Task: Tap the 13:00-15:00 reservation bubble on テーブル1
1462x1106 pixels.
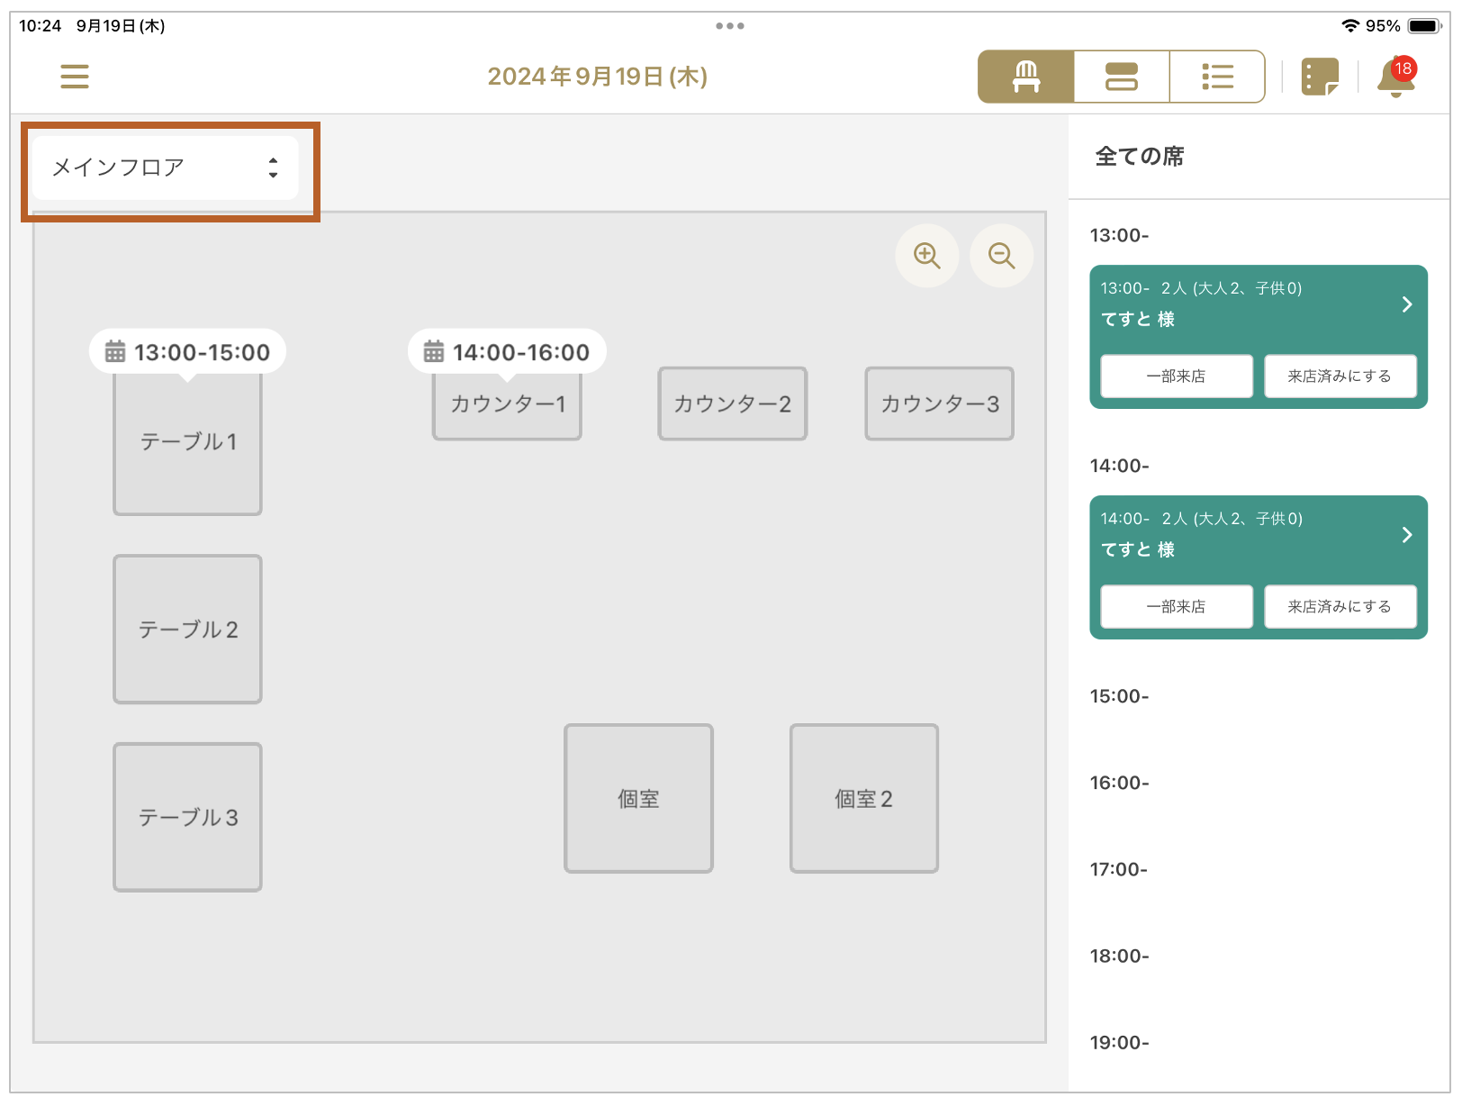Action: (x=187, y=352)
